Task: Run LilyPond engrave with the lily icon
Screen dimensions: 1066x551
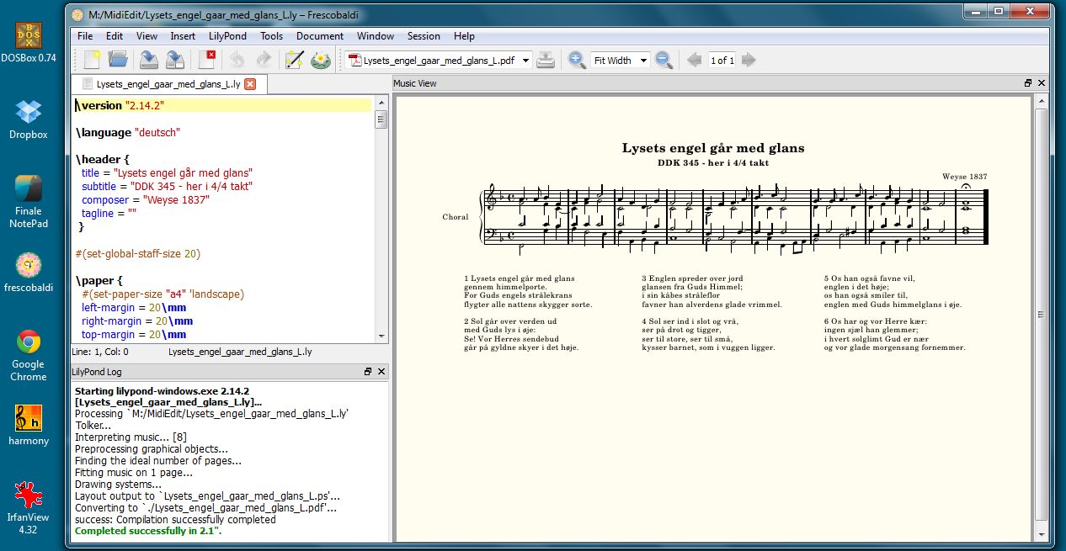Action: (320, 60)
